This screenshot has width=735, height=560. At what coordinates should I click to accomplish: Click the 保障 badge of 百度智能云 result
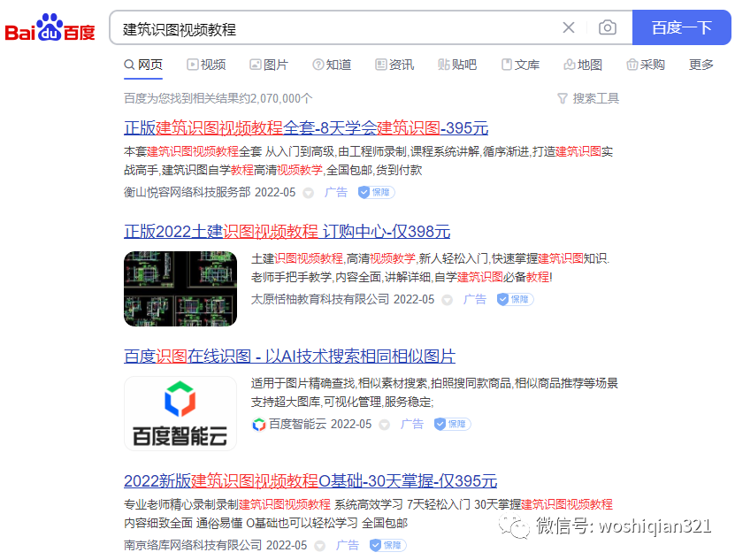(x=452, y=424)
